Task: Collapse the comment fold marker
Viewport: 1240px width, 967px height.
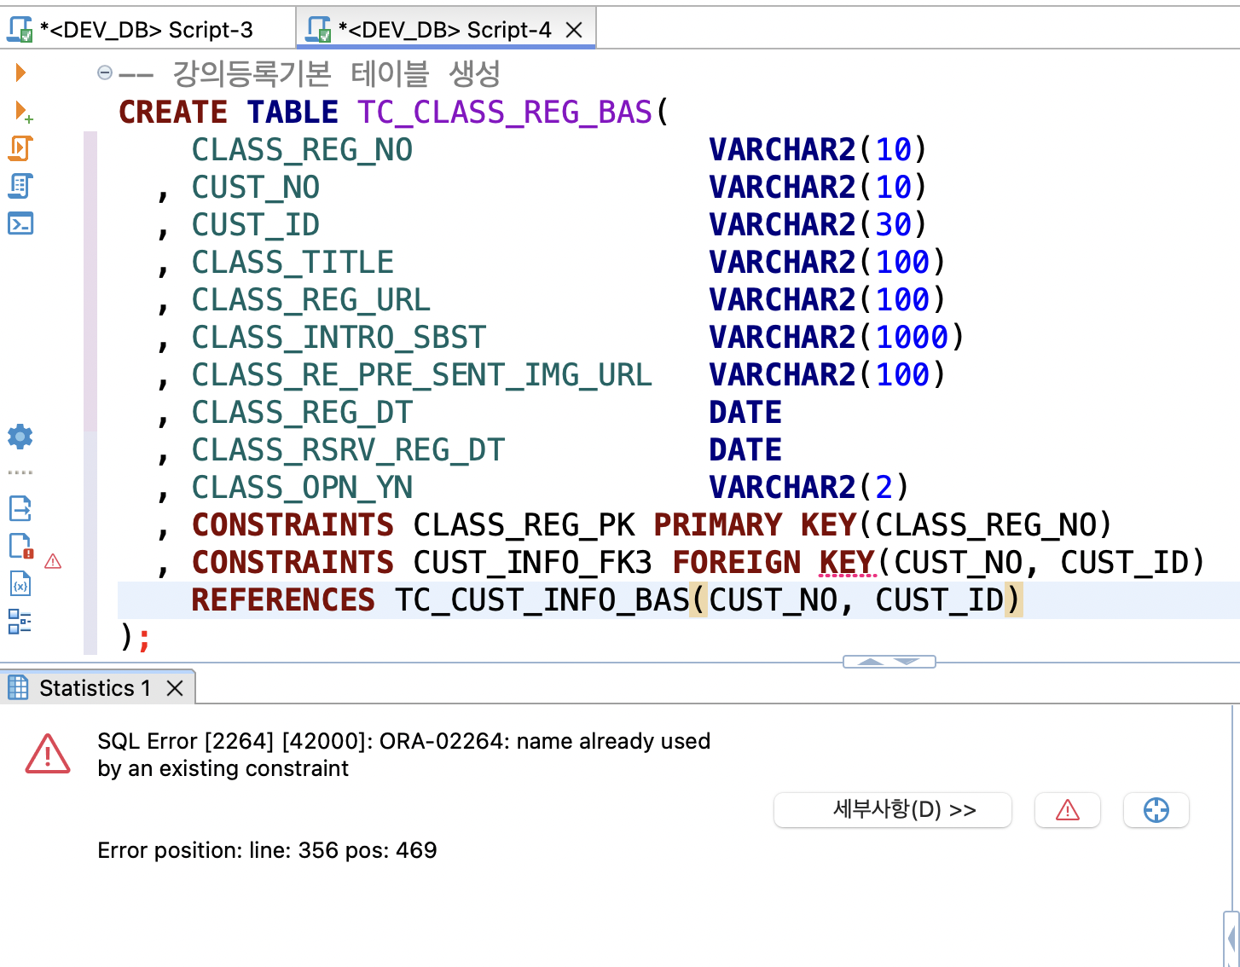Action: click(105, 72)
